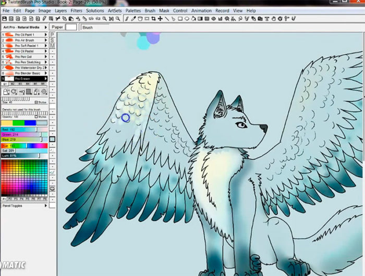Pick the green swatch in color strip
This screenshot has width=365, height=276.
[19, 123]
